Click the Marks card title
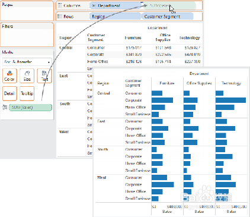This screenshot has height=217, width=250. click(8, 52)
